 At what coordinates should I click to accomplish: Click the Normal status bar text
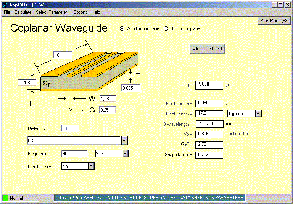pyautogui.click(x=16, y=198)
